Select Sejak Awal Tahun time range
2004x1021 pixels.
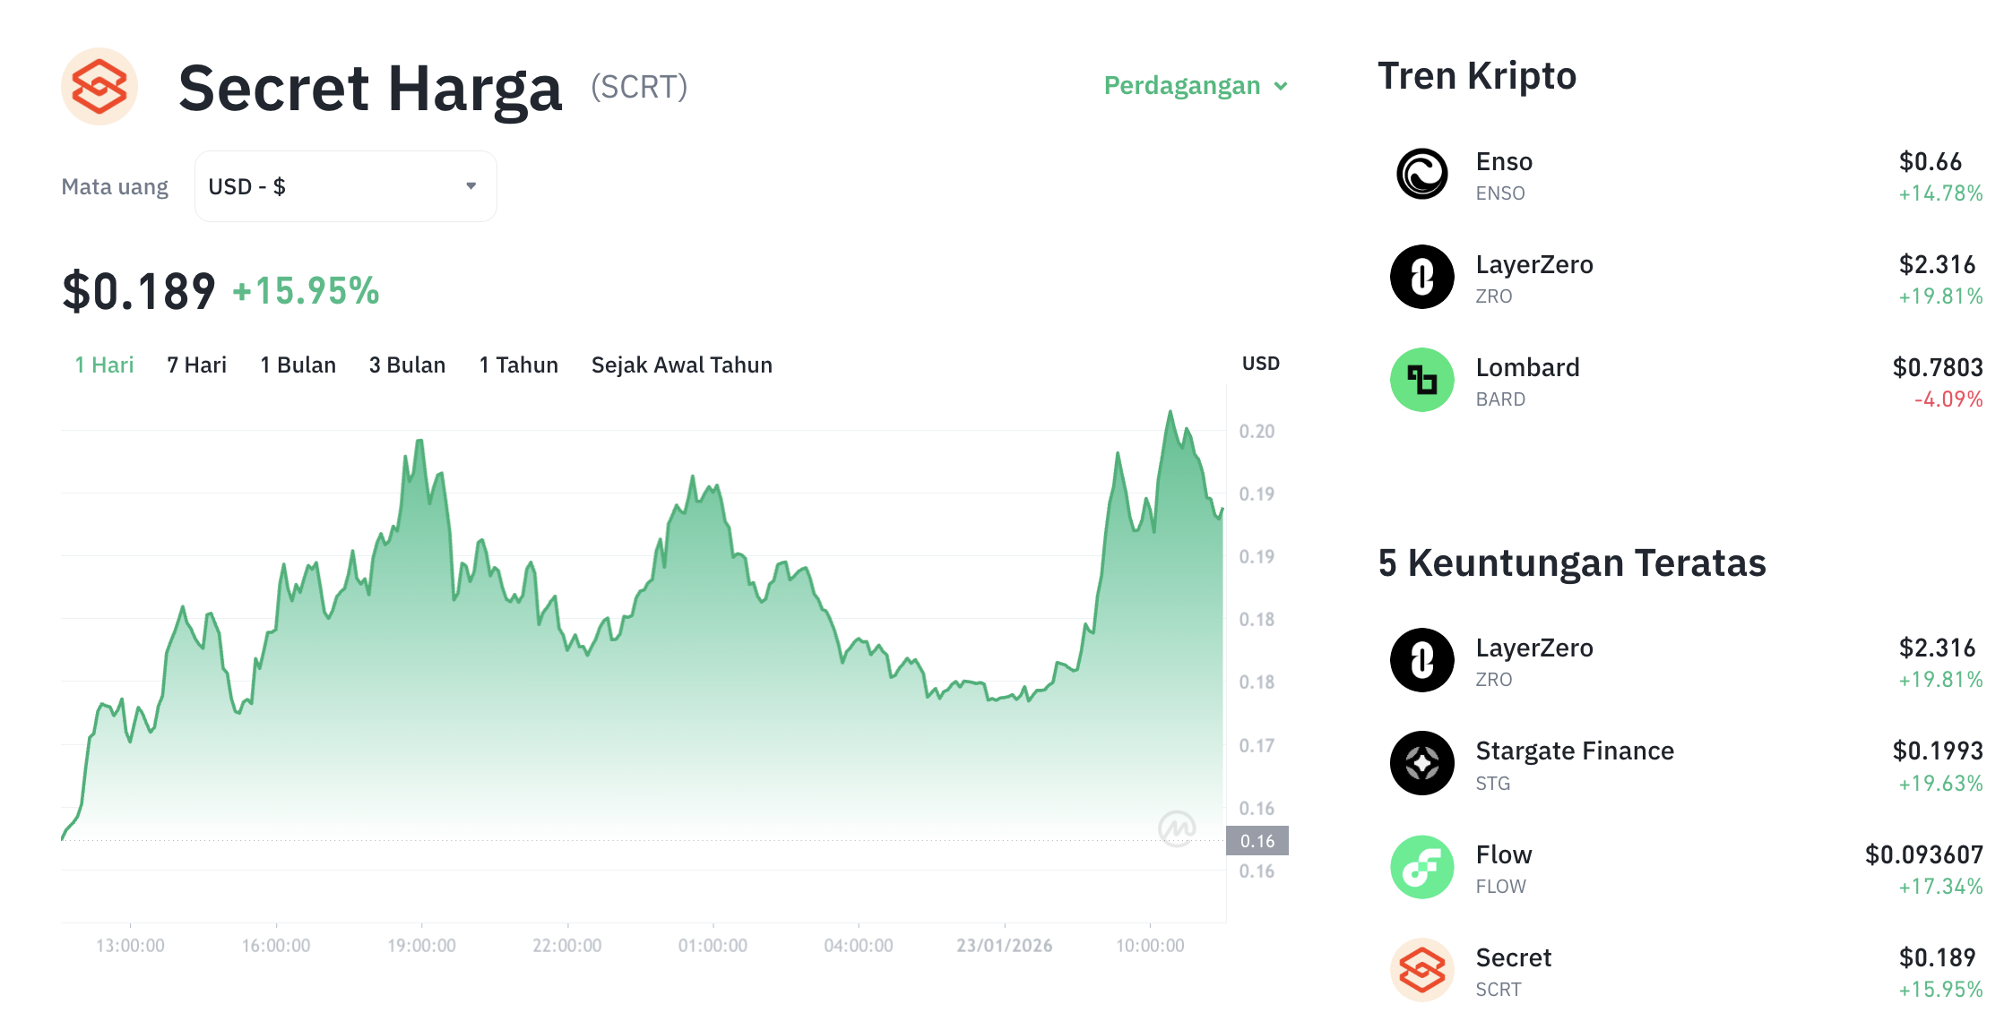[x=681, y=365]
